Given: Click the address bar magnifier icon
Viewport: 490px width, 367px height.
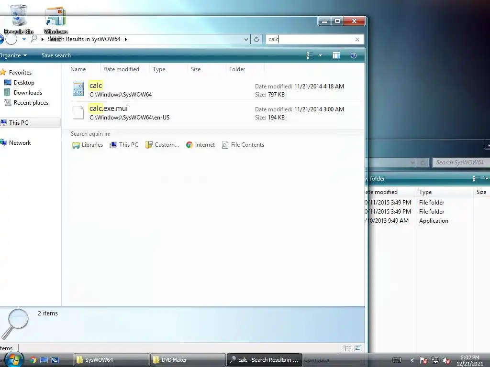Looking at the screenshot, I should point(34,39).
